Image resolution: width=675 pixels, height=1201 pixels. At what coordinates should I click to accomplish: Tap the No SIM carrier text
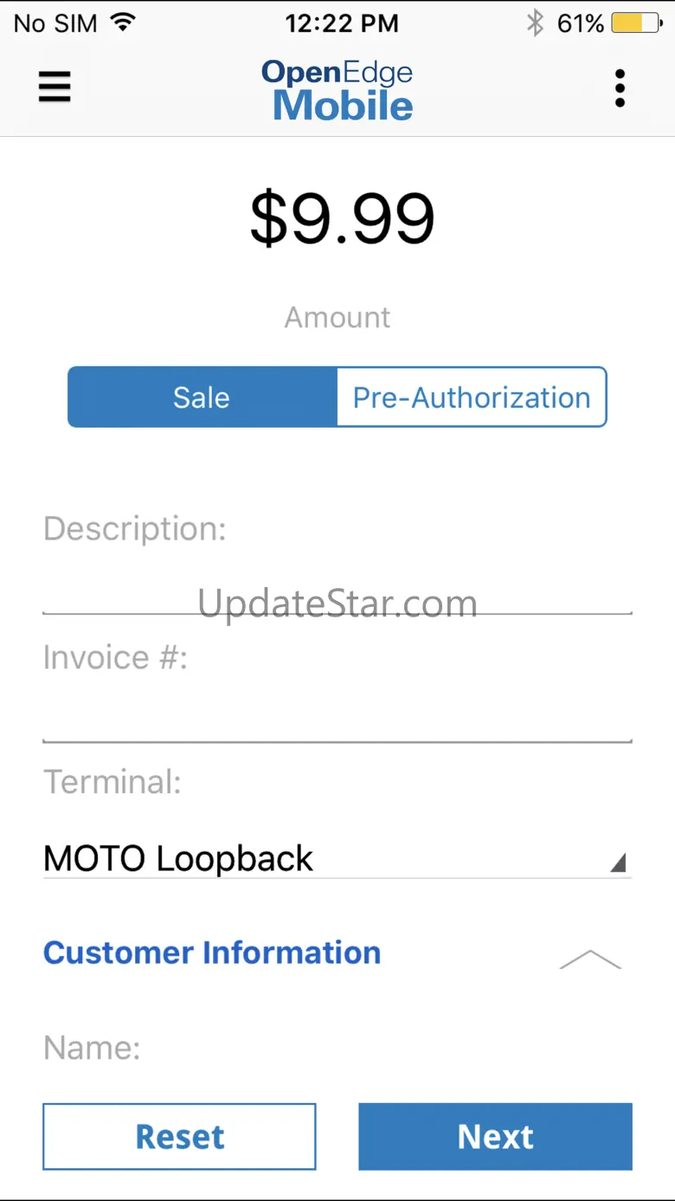pos(55,23)
